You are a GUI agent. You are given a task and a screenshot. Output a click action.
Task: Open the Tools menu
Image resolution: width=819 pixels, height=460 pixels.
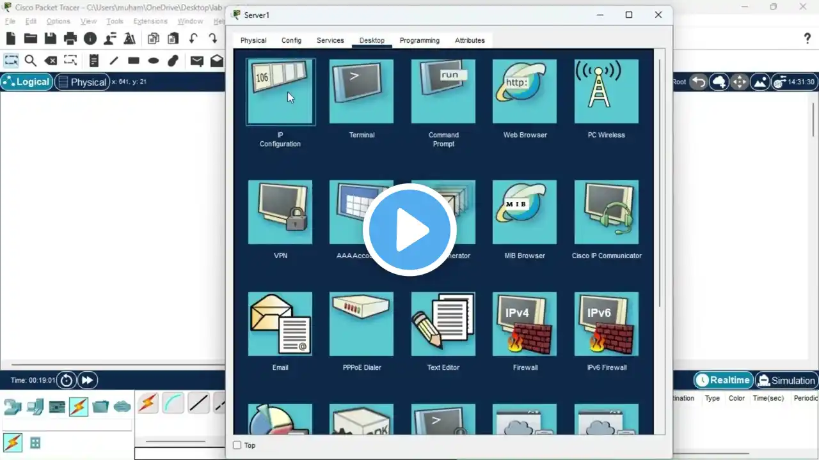(115, 21)
